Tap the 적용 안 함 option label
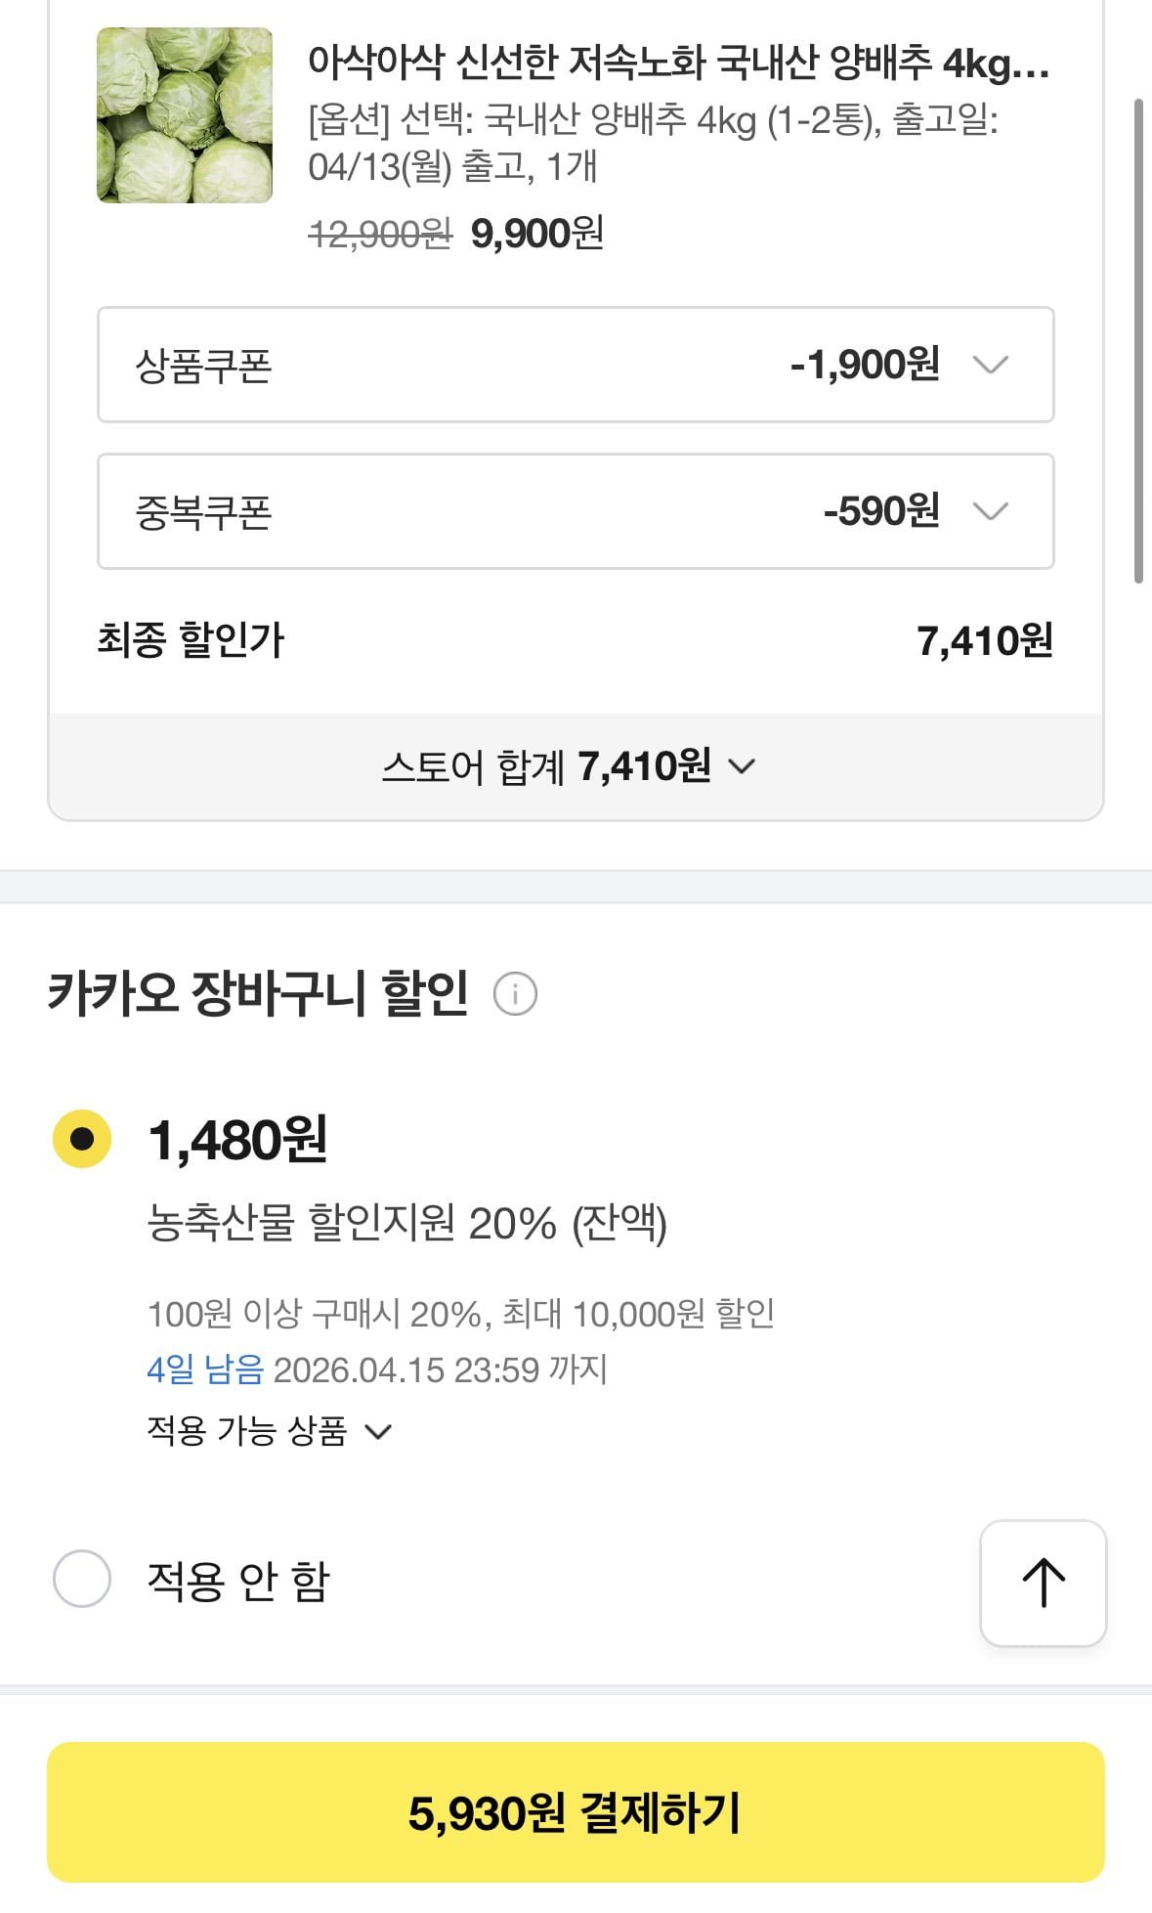The width and height of the screenshot is (1152, 1913). pyautogui.click(x=238, y=1581)
